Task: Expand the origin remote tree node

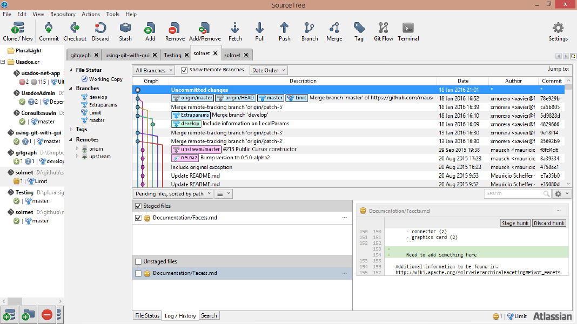Action: click(x=77, y=148)
